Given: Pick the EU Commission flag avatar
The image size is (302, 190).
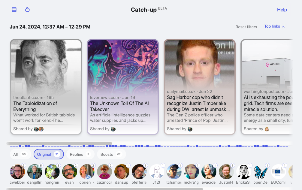Looking at the screenshot, I should 278,172.
